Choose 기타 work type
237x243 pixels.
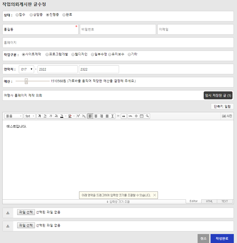click(129, 54)
